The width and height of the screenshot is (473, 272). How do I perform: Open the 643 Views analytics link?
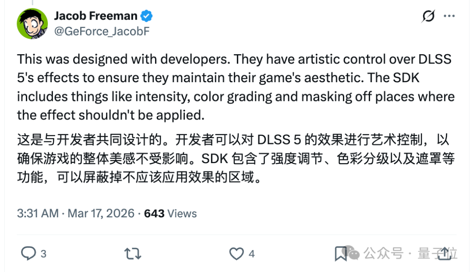[x=170, y=213]
